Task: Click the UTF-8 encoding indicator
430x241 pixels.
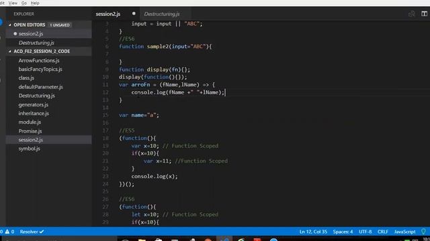Action: pyautogui.click(x=365, y=232)
